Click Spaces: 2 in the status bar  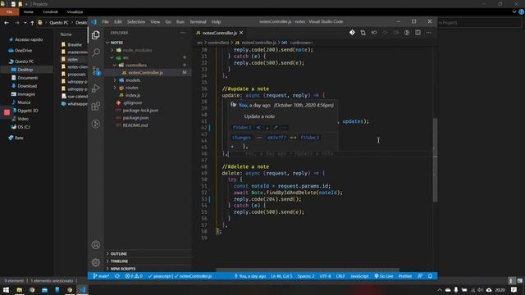coord(306,276)
